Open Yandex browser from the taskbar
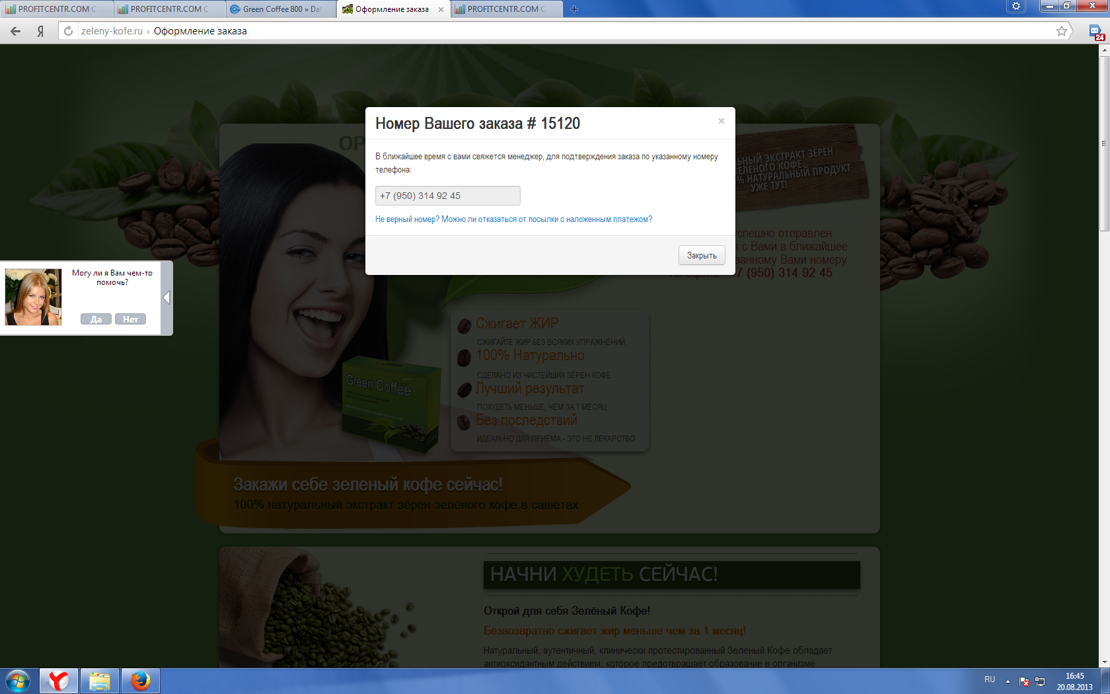This screenshot has height=694, width=1110. [59, 681]
